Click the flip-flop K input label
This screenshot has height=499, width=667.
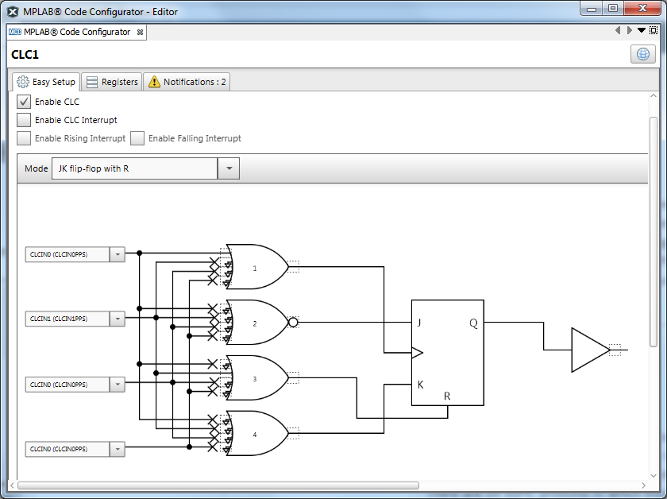pos(420,385)
